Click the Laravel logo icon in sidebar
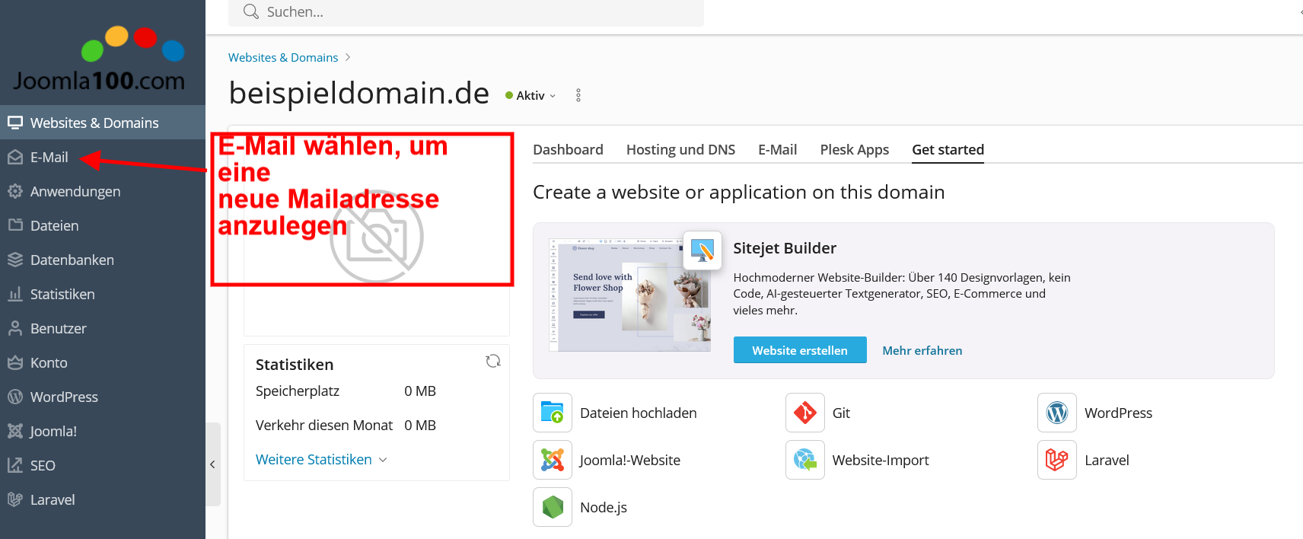 point(15,499)
